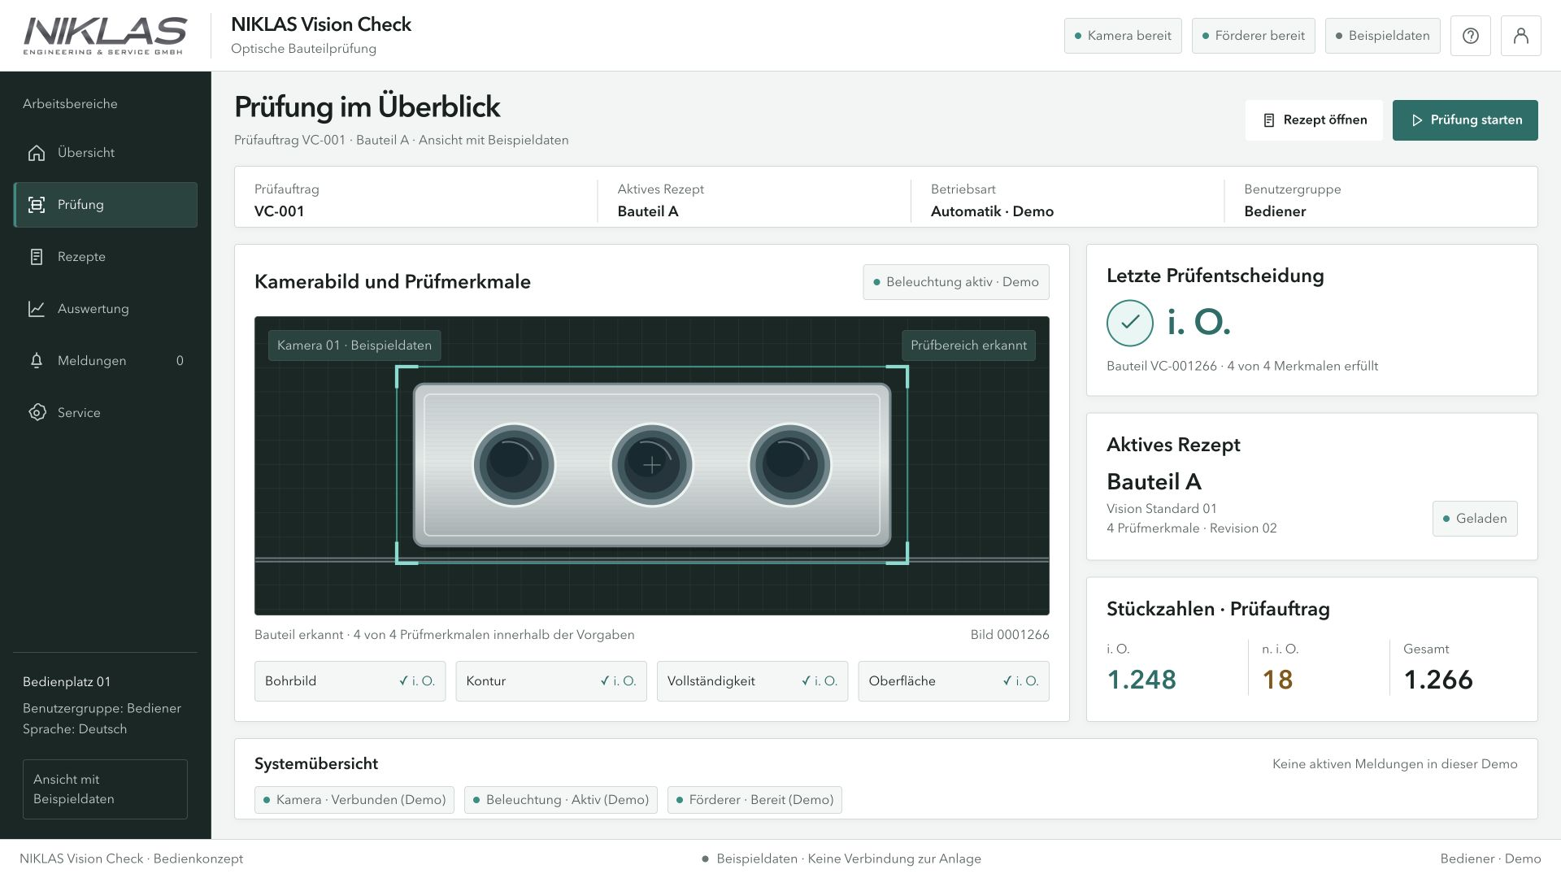The width and height of the screenshot is (1561, 878).
Task: Click the left bore hole in camera image
Action: pos(514,465)
